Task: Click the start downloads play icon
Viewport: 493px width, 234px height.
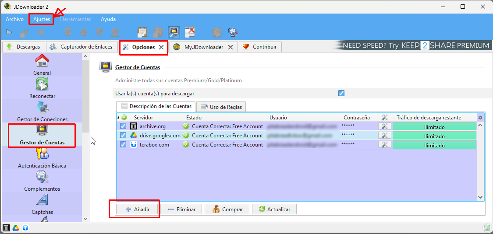Action: pos(9,32)
